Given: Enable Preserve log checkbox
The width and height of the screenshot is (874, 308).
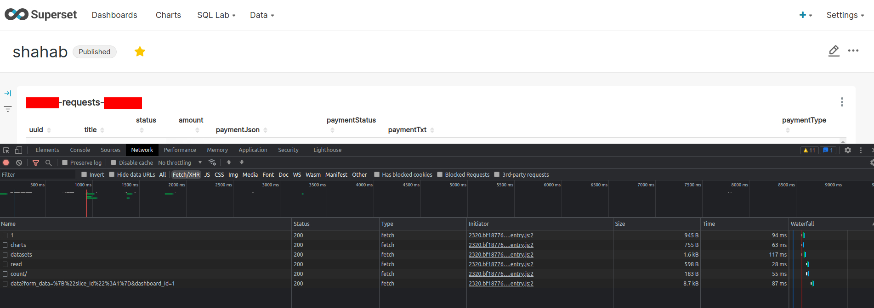Looking at the screenshot, I should (x=65, y=162).
